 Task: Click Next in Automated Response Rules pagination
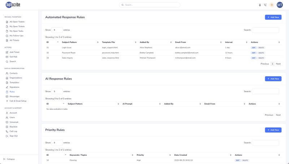(278, 64)
